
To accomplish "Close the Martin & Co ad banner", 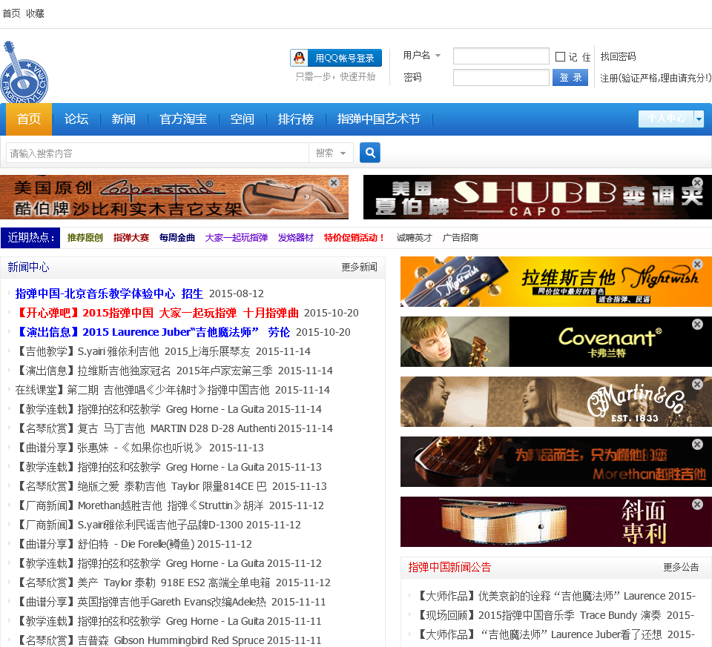I will (697, 384).
